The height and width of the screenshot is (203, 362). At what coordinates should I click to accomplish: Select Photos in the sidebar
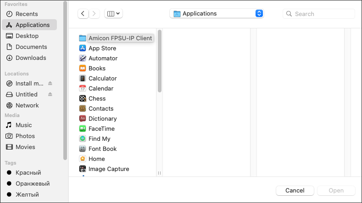(x=29, y=136)
